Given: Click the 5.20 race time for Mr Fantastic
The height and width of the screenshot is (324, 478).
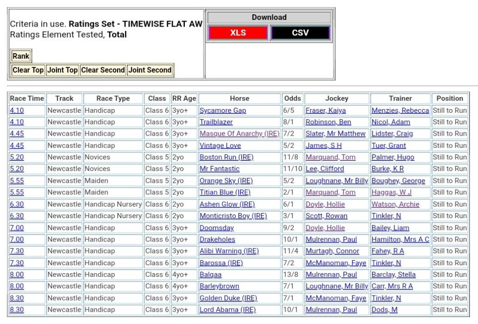Looking at the screenshot, I should pos(17,169).
